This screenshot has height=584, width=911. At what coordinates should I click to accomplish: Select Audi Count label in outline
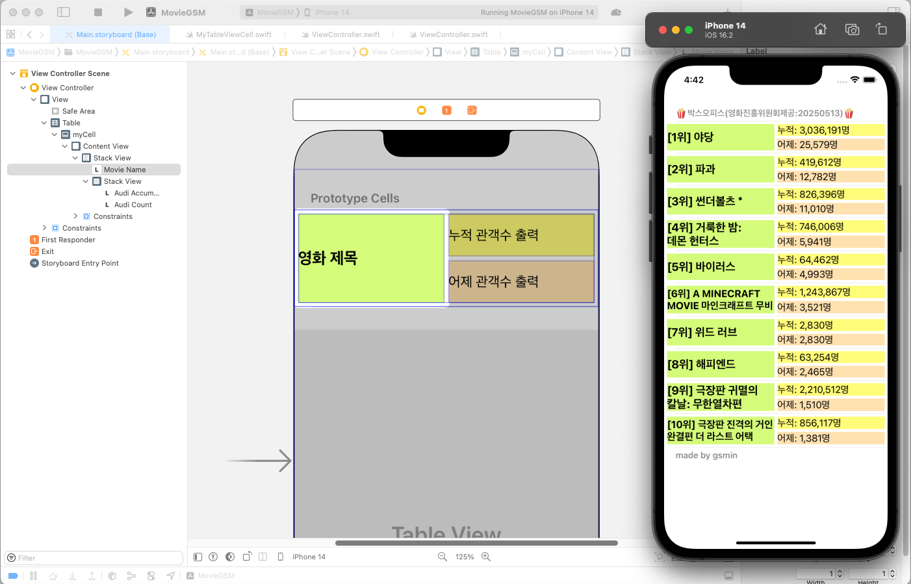[127, 205]
